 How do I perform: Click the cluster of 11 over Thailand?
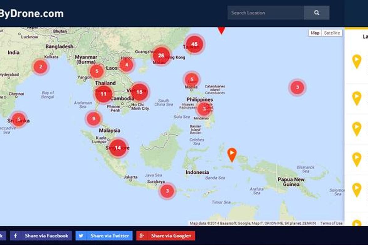pos(103,94)
